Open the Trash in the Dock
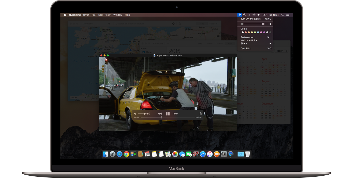The height and width of the screenshot is (182, 356). (247, 154)
